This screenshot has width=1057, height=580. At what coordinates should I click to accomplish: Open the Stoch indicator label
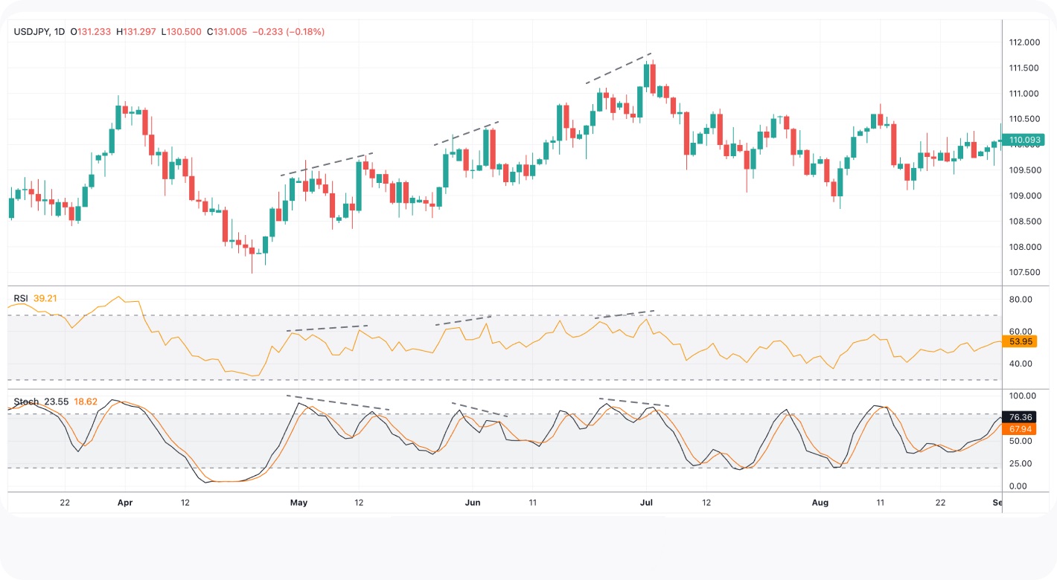26,402
